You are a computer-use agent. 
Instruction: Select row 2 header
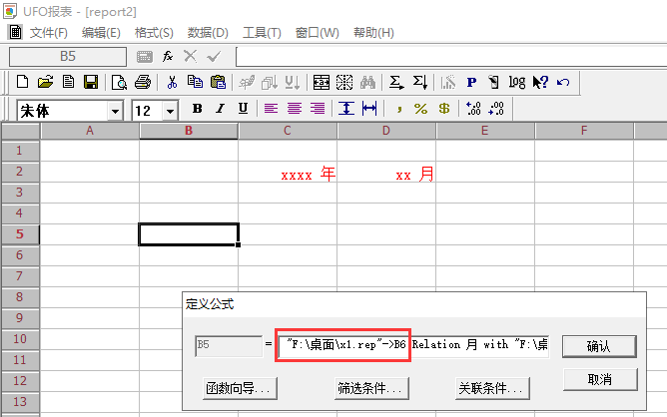tap(20, 172)
